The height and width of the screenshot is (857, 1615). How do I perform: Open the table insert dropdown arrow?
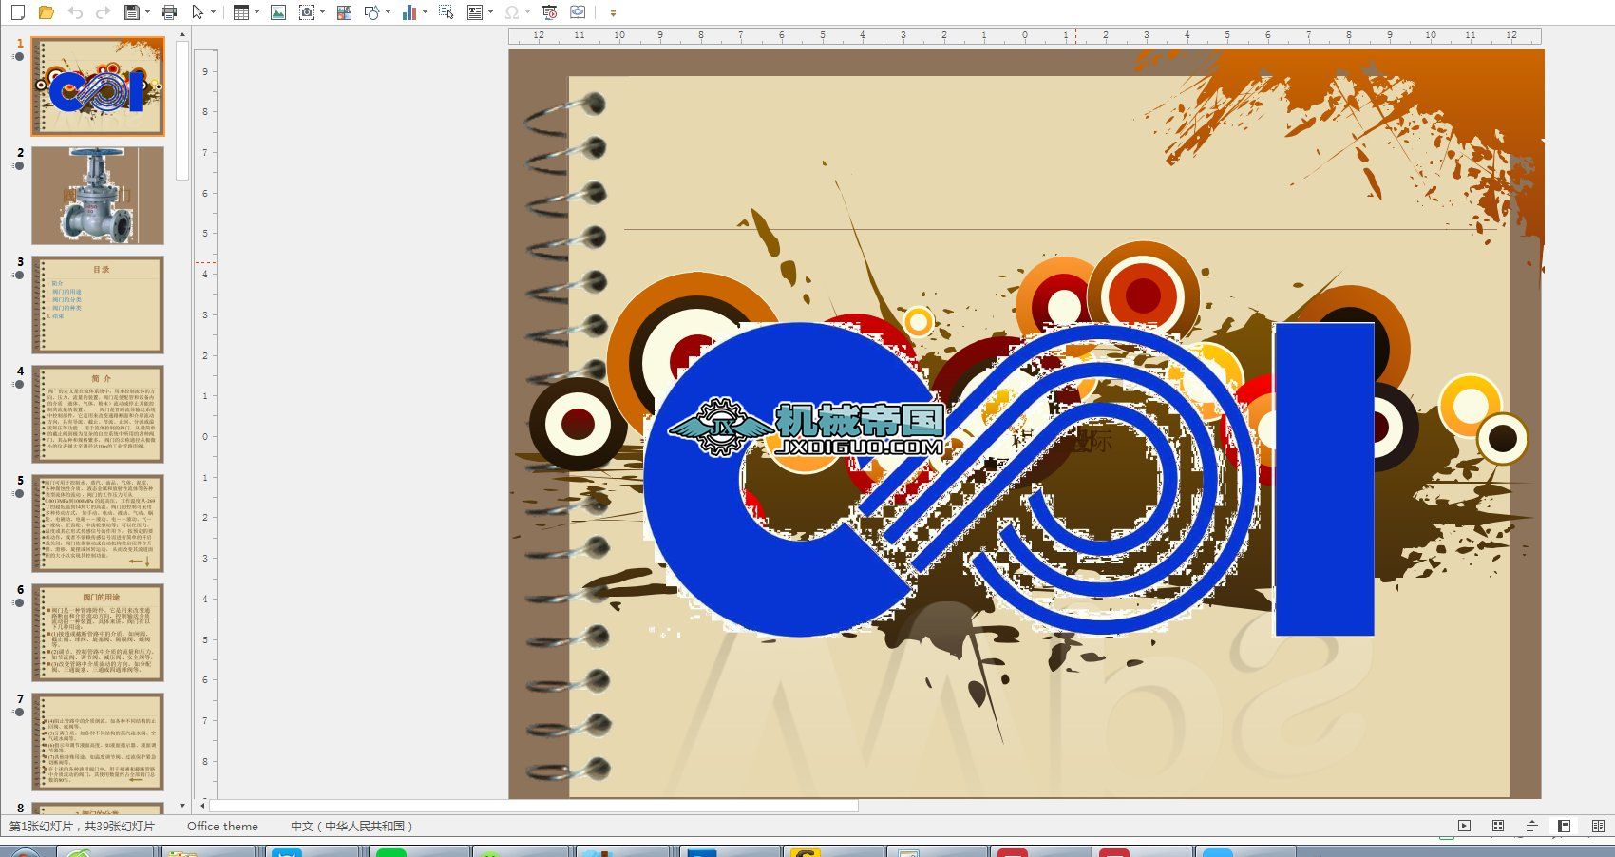256,12
